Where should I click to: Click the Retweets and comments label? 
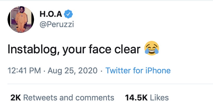click(69, 98)
